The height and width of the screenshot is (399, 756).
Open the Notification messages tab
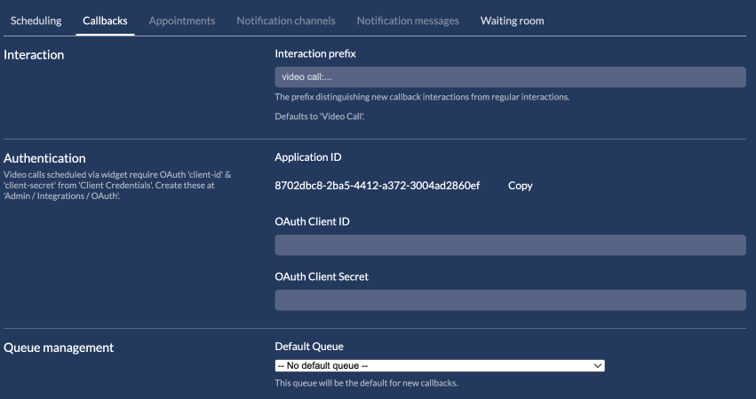[408, 20]
